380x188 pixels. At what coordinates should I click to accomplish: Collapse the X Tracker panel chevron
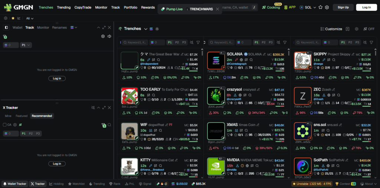point(98,108)
